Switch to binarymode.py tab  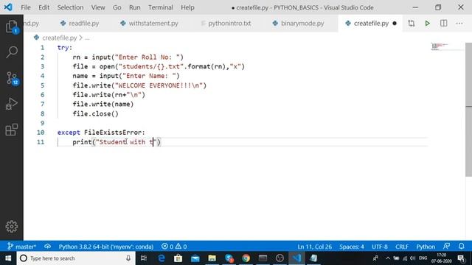tap(298, 23)
